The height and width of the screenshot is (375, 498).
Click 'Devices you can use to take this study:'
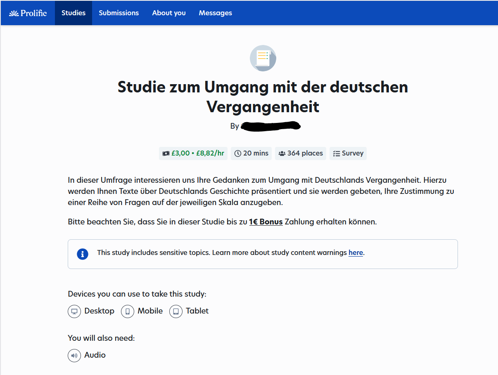[x=137, y=294]
